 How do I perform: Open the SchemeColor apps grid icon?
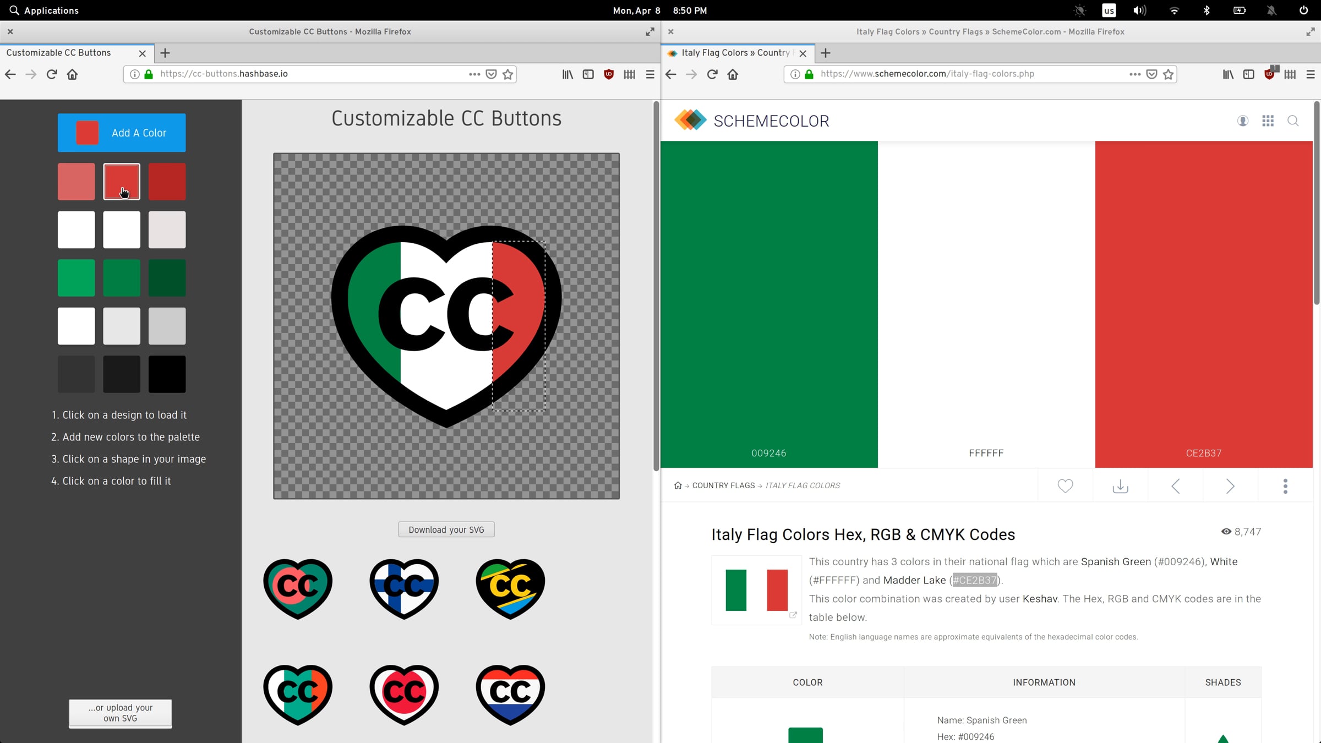coord(1268,121)
